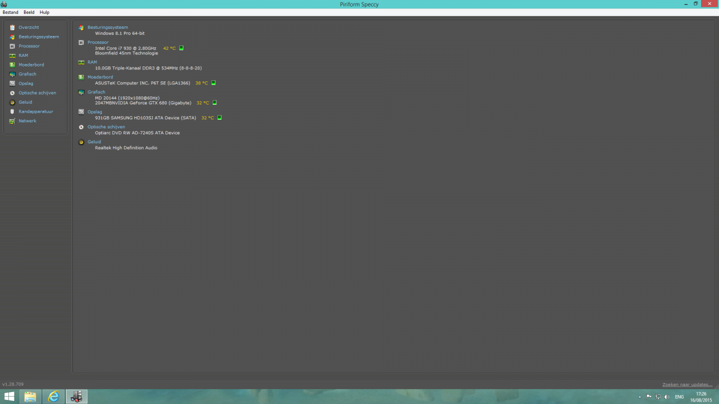Click the volume speaker icon in system tray

(x=667, y=397)
